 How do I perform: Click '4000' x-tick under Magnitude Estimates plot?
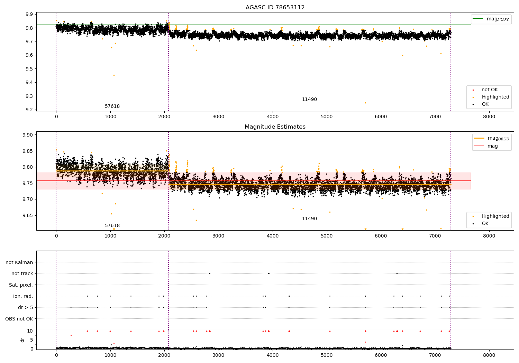click(273, 236)
